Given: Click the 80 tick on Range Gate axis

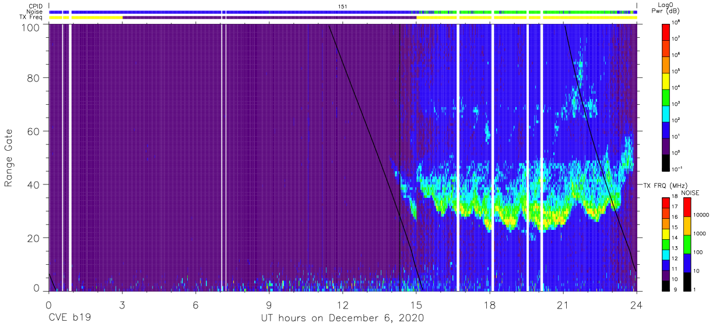Looking at the screenshot, I should point(34,79).
